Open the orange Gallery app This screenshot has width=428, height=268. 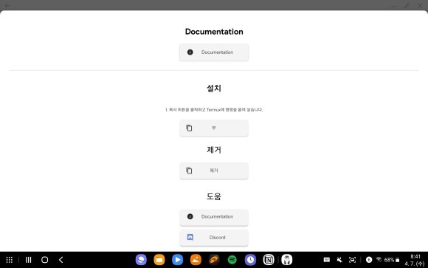pos(196,260)
